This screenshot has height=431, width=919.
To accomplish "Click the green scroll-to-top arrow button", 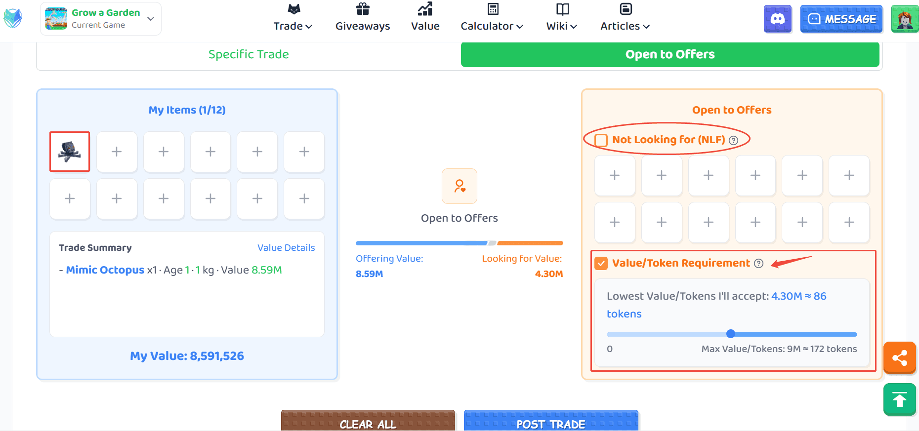I will [900, 399].
